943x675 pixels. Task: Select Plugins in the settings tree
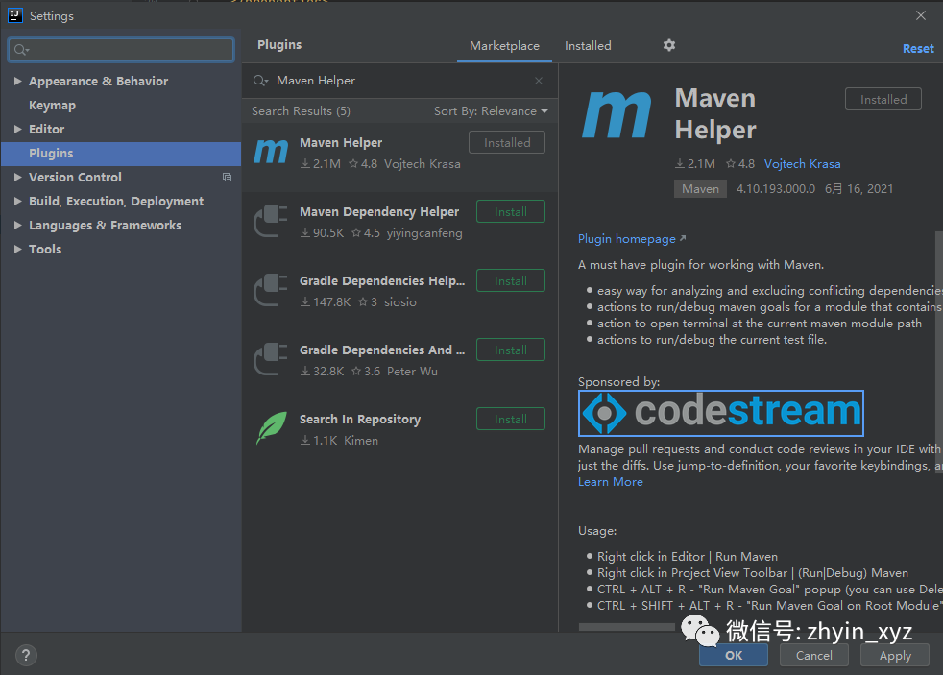pyautogui.click(x=121, y=154)
